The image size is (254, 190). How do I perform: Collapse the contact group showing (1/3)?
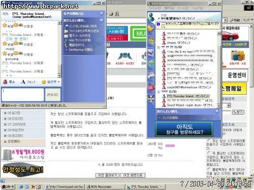158,92
